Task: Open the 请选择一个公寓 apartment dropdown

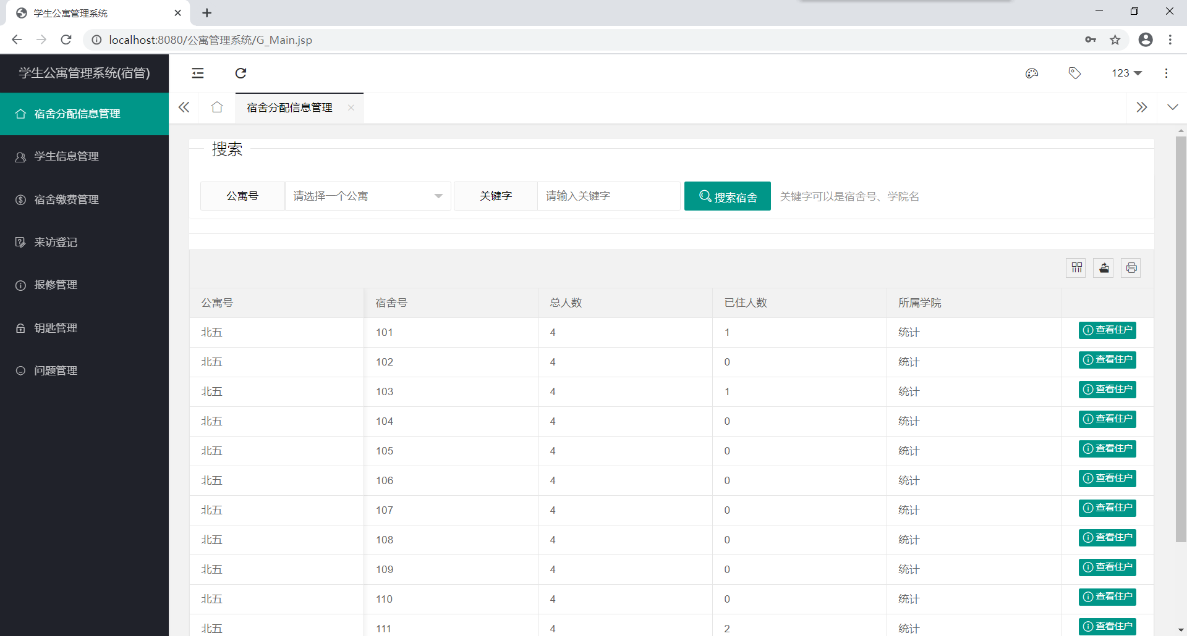Action: tap(367, 196)
